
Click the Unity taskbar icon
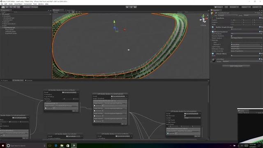(74, 146)
